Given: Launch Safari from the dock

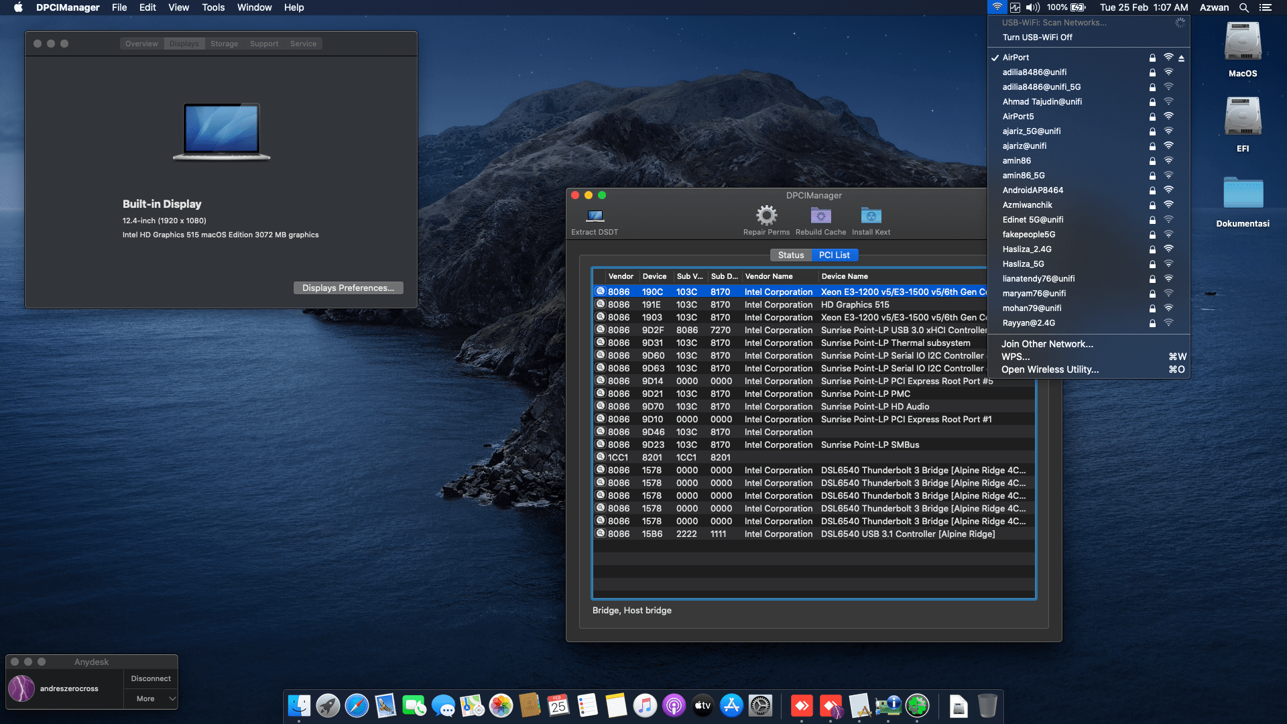Looking at the screenshot, I should [x=357, y=706].
